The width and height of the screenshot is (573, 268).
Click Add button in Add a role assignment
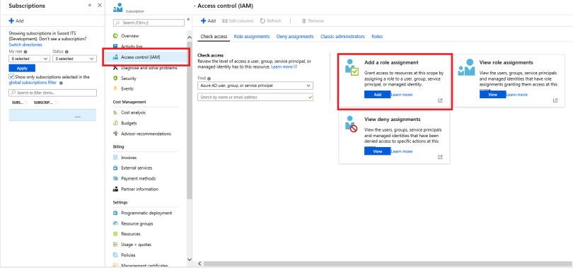click(x=378, y=95)
